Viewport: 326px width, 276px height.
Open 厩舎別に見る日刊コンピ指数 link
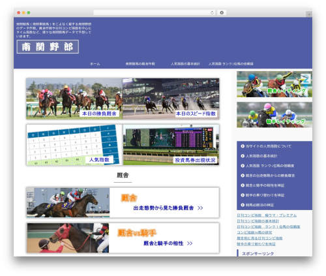(259, 238)
